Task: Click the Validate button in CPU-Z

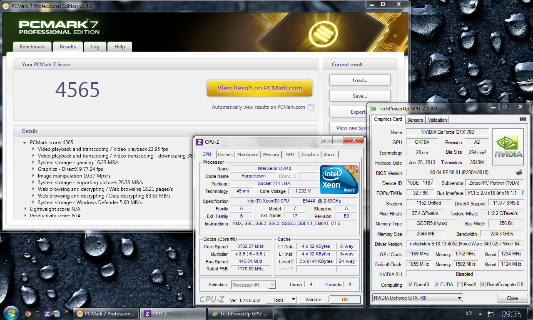Action: [313, 300]
